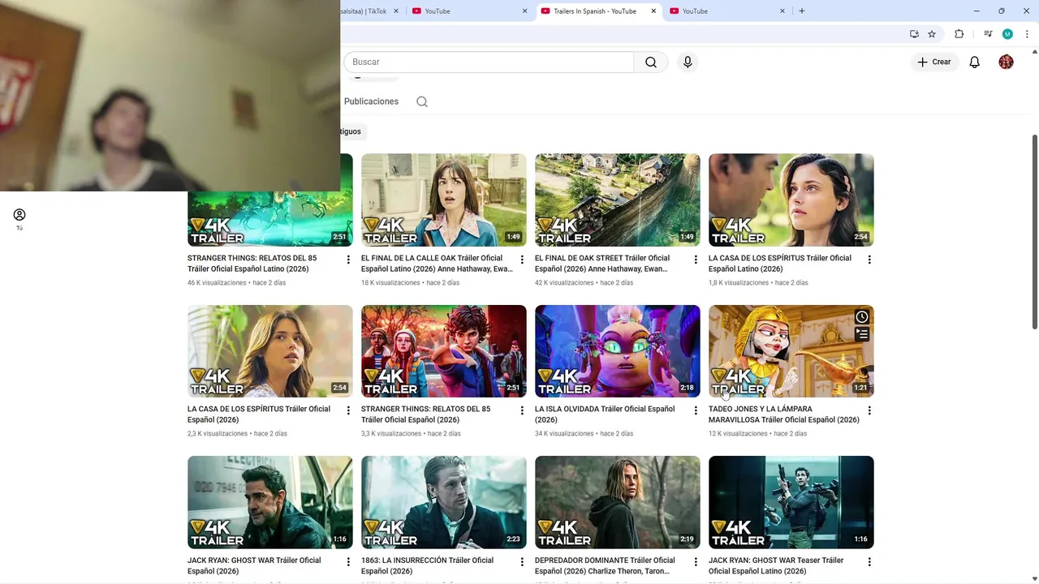Open EL FINAL DE LA CALLE OAK title link
This screenshot has width=1039, height=584.
437,264
